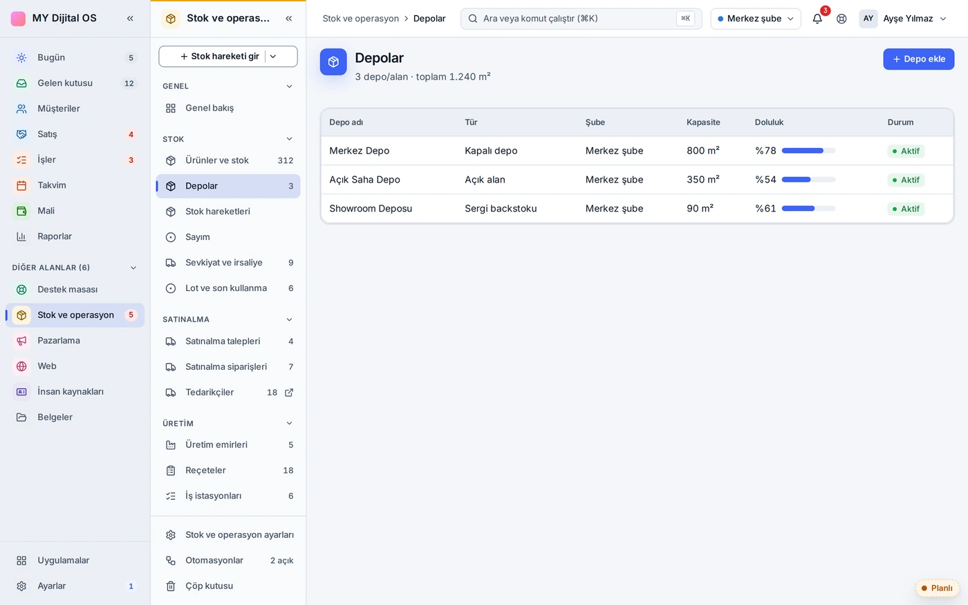Collapse the STOK section
Image resolution: width=968 pixels, height=605 pixels.
click(x=289, y=139)
